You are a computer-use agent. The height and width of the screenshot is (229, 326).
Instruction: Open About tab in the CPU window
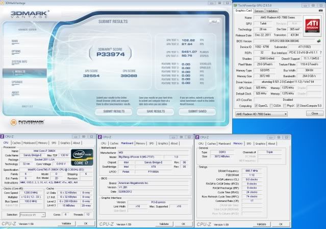point(77,143)
